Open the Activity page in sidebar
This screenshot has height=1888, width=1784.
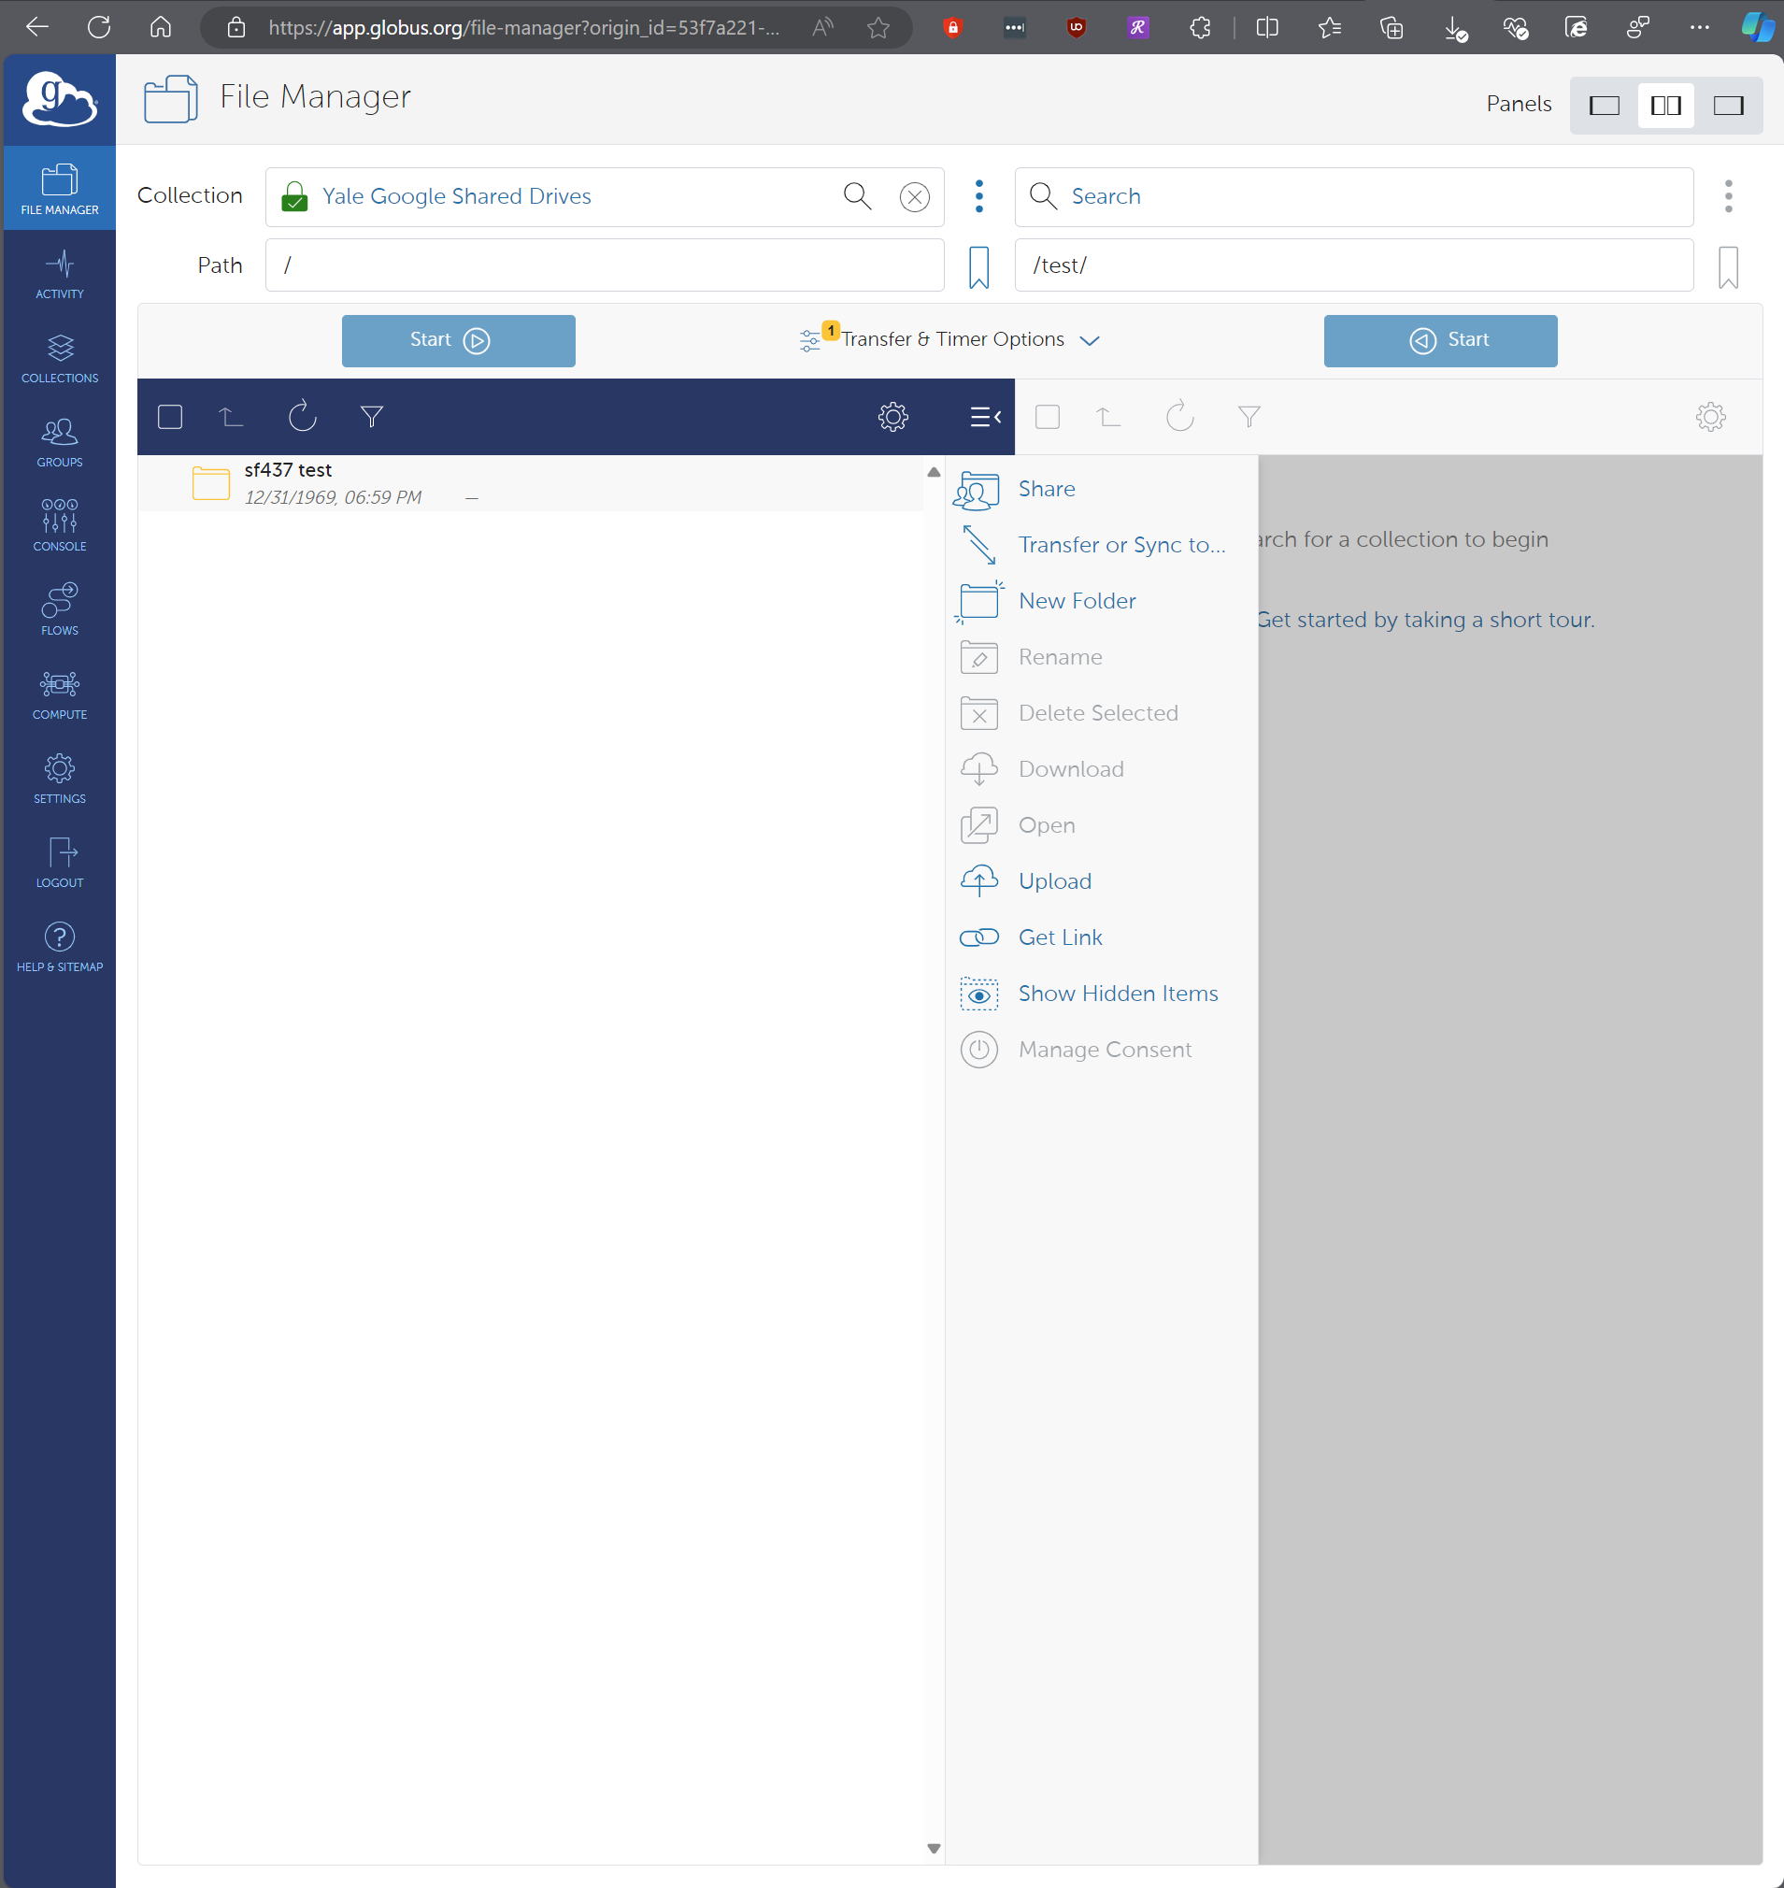point(59,274)
